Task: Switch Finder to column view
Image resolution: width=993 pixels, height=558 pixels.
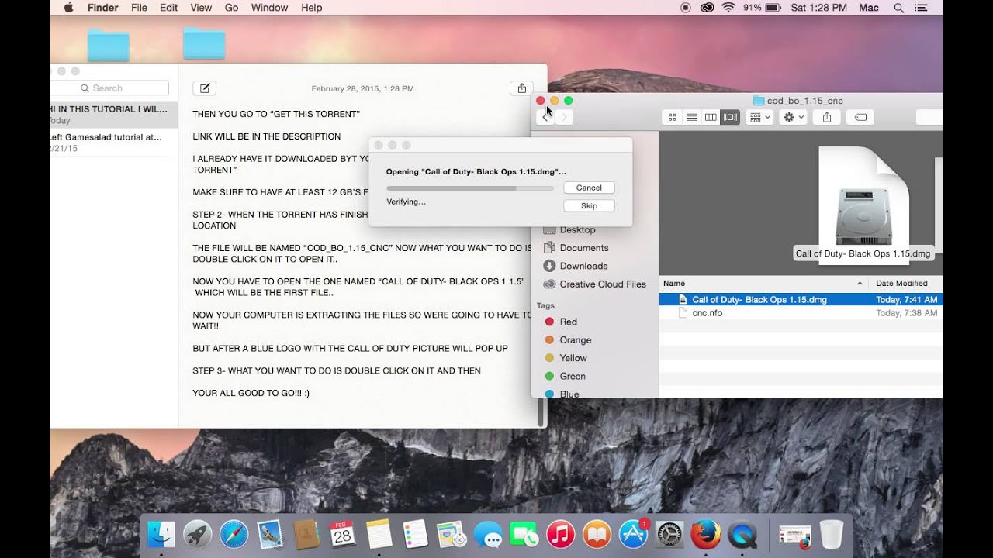Action: click(x=710, y=117)
